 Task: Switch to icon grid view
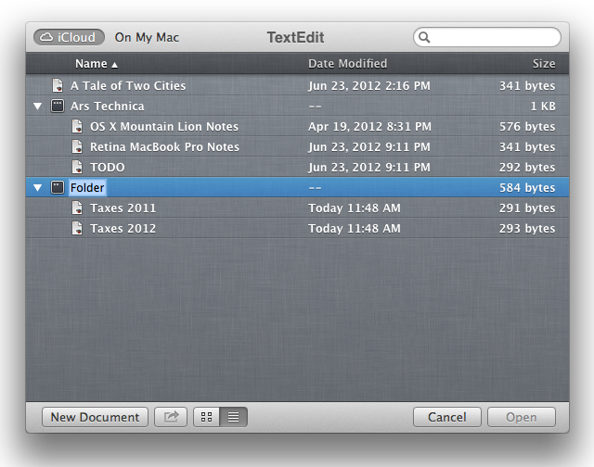click(x=206, y=417)
